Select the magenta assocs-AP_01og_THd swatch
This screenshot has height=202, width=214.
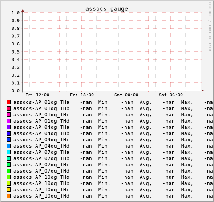coord(8,121)
